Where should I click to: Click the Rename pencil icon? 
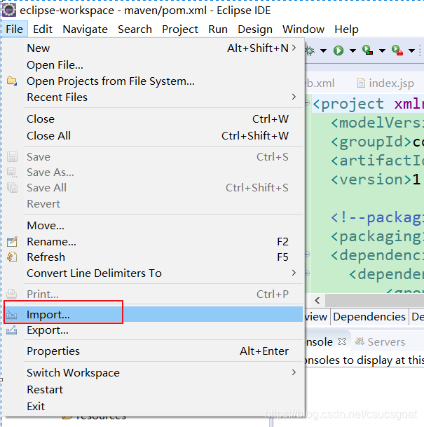(12, 242)
